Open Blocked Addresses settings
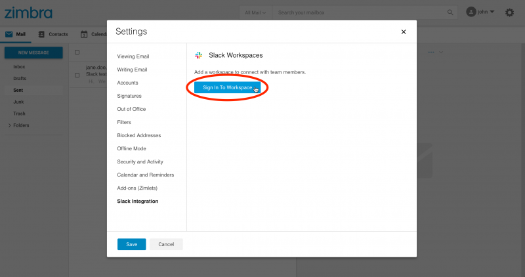The height and width of the screenshot is (277, 525). (139, 135)
